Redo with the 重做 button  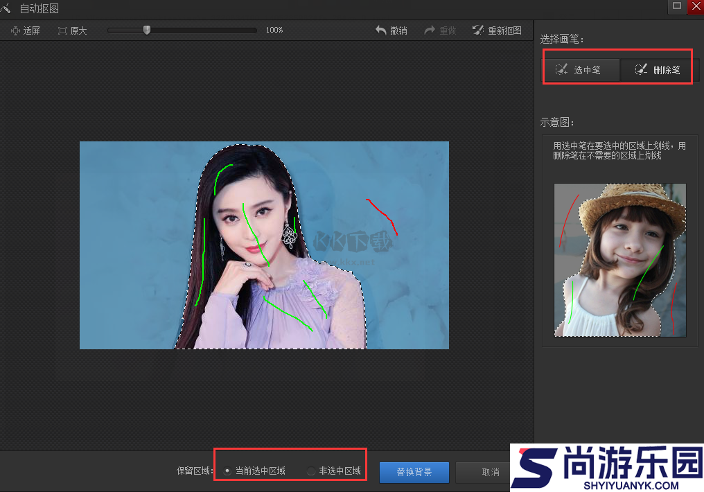coord(440,30)
